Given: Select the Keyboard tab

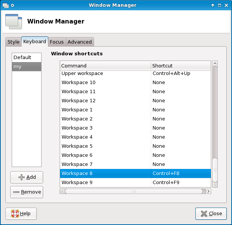Looking at the screenshot, I should [x=35, y=42].
